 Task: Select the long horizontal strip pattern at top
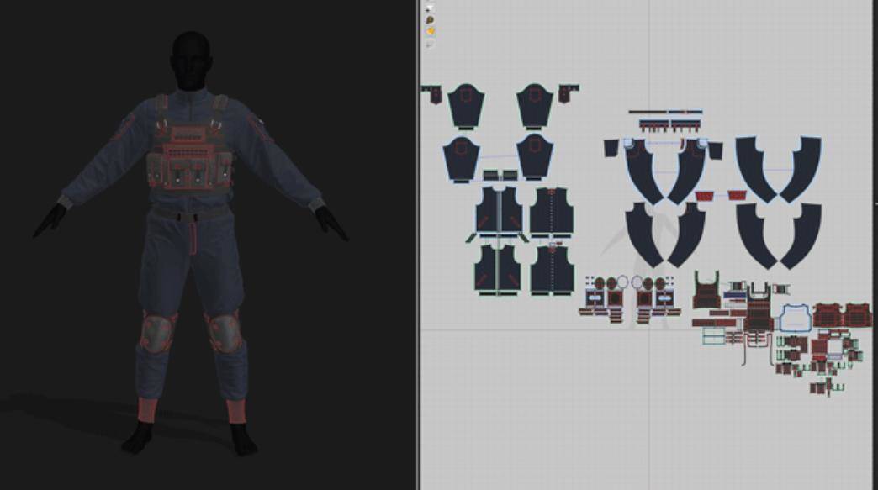[x=665, y=112]
